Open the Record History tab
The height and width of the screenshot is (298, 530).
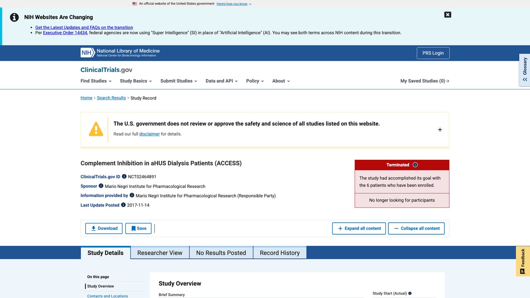click(280, 253)
